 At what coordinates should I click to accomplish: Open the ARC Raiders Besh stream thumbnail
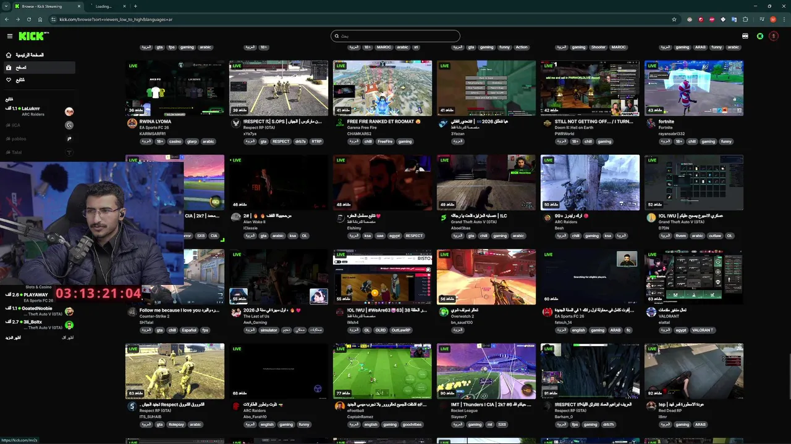click(590, 183)
